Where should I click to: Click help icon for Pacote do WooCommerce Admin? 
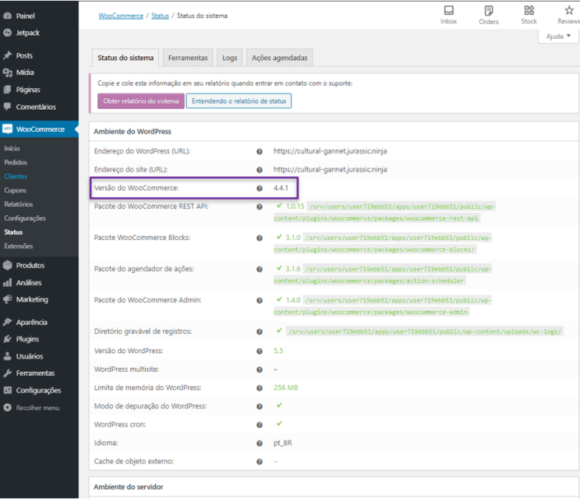coord(260,300)
